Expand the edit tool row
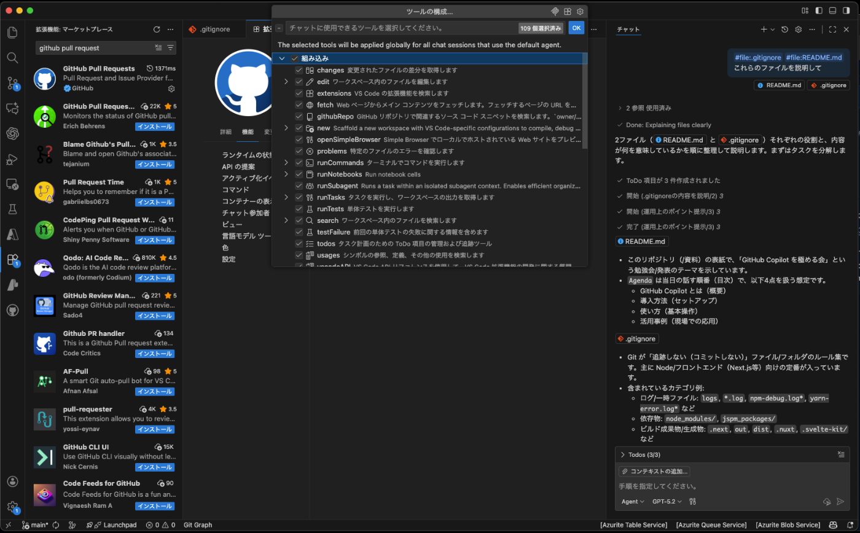Screen dimensions: 860x533 286,82
